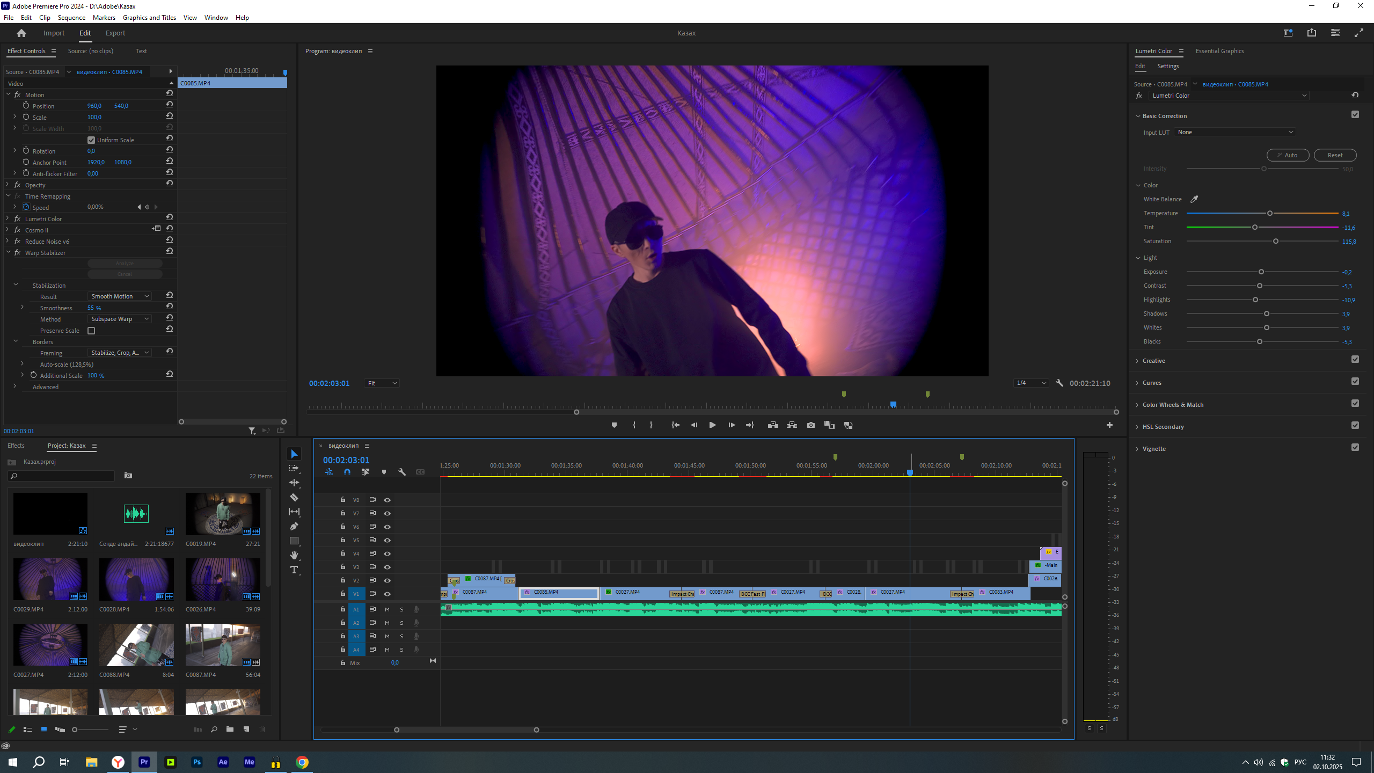Image resolution: width=1374 pixels, height=773 pixels.
Task: Play the sequence in Program monitor
Action: click(712, 425)
